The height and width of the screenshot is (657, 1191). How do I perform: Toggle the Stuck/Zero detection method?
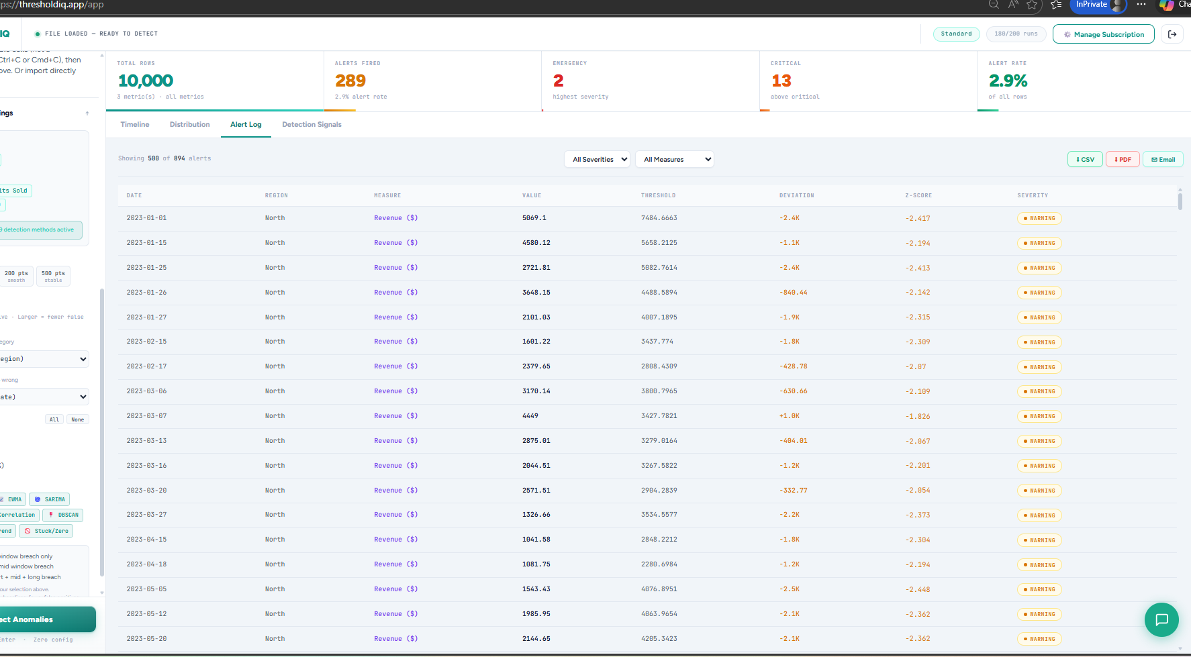[x=46, y=530]
